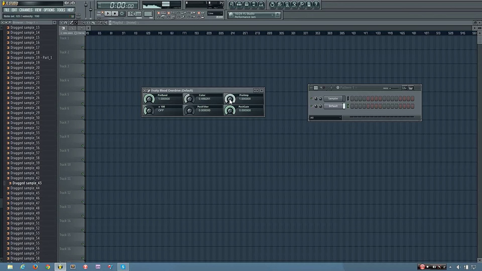Open Fruity Blood Overdrive plugin options arrow
The width and height of the screenshot is (482, 271).
point(145,90)
